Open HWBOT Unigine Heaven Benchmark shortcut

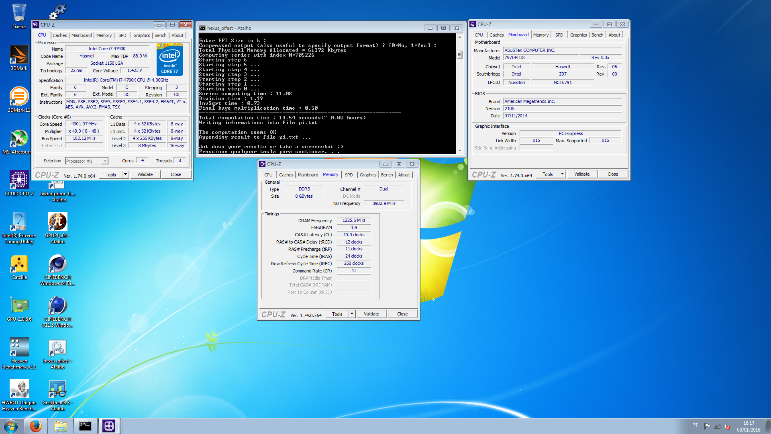pyautogui.click(x=19, y=395)
